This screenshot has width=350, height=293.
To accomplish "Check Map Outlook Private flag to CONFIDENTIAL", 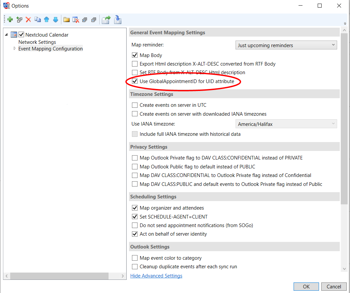I will pyautogui.click(x=135, y=158).
